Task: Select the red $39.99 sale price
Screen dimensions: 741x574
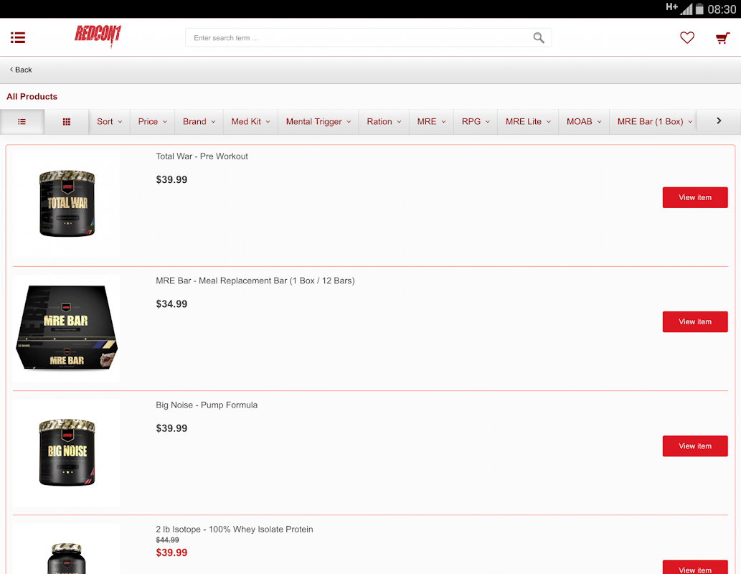Action: tap(171, 552)
